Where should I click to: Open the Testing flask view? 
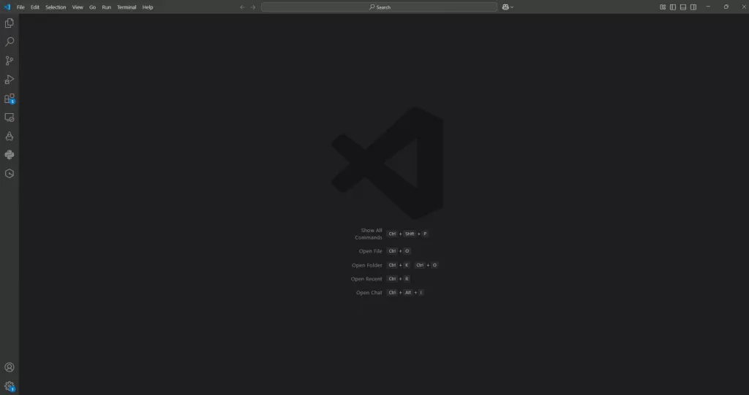point(10,136)
